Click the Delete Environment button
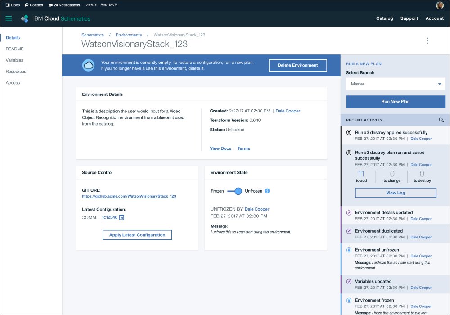The image size is (450, 315). coord(297,65)
